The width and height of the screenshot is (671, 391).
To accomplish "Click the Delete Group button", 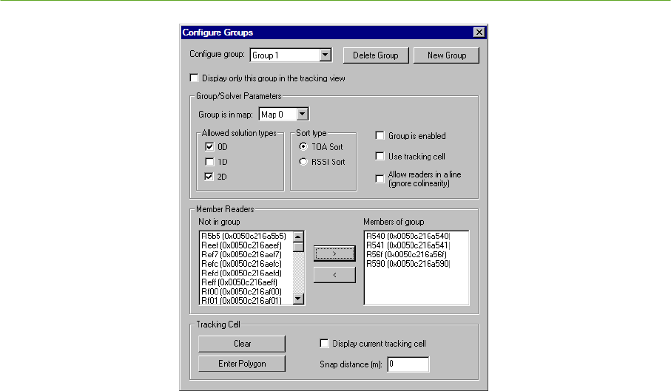I will tap(376, 55).
